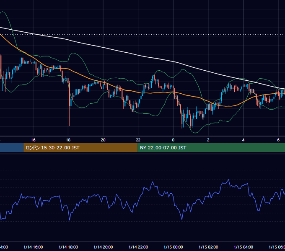Viewport: 285px width, 251px height.
Task: Click the 1/14 16:00 date label
Action: click(33, 247)
